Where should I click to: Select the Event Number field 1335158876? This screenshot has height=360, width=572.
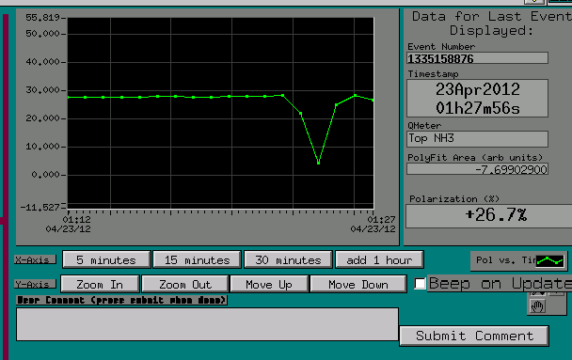point(477,58)
